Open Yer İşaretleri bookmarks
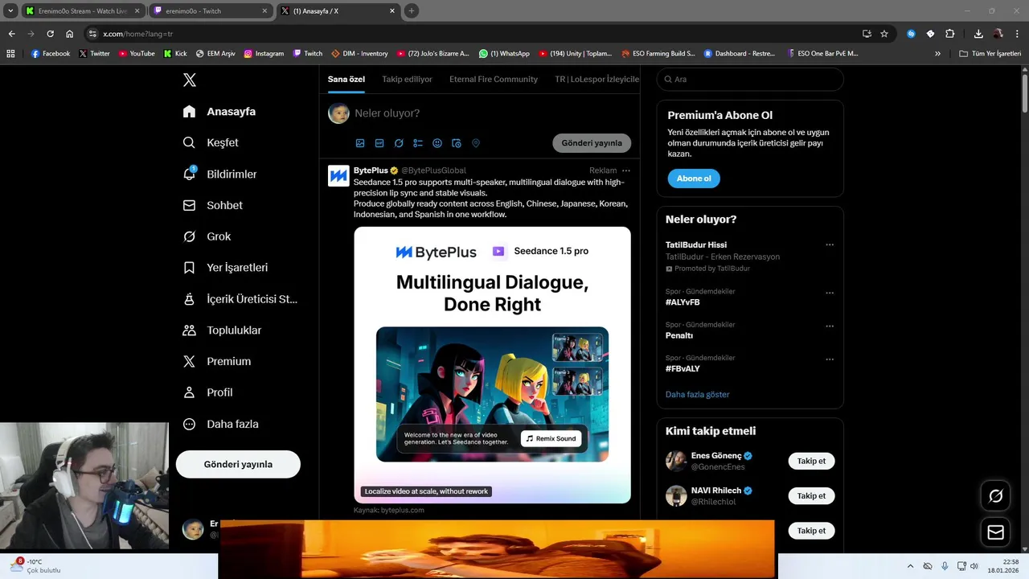Image resolution: width=1029 pixels, height=579 pixels. [x=225, y=267]
